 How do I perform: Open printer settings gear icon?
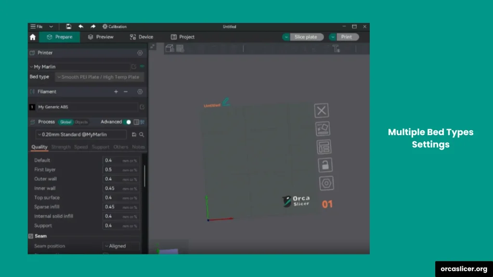pyautogui.click(x=140, y=53)
